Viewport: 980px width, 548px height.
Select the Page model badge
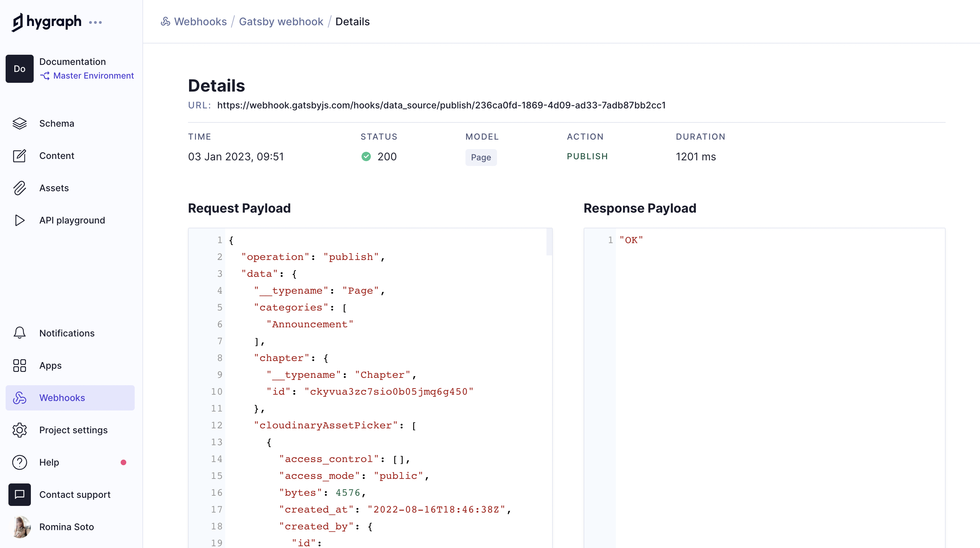tap(481, 157)
